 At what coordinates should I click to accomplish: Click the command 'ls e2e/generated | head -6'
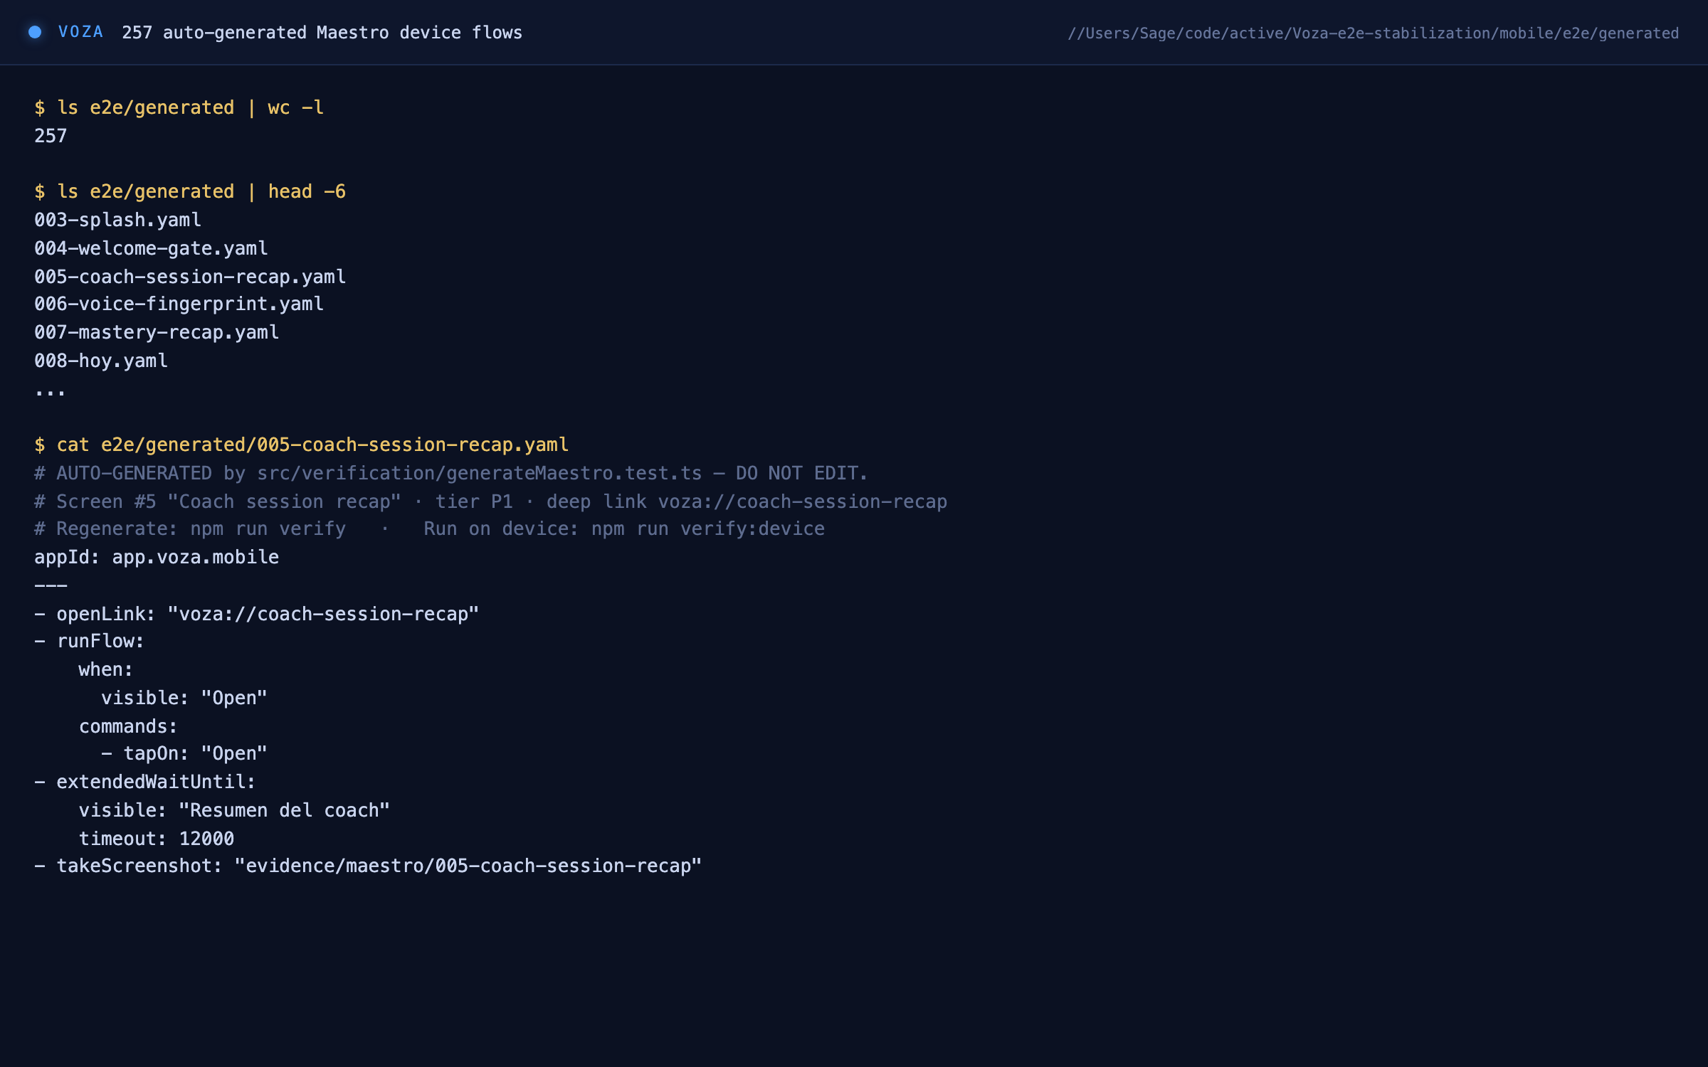tap(190, 191)
